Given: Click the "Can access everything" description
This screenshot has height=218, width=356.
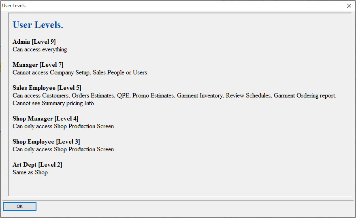Looking at the screenshot, I should click(x=40, y=49).
